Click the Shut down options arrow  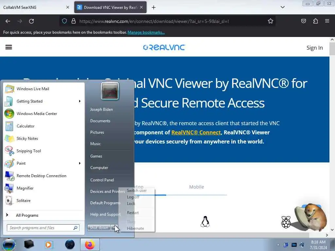(x=115, y=228)
